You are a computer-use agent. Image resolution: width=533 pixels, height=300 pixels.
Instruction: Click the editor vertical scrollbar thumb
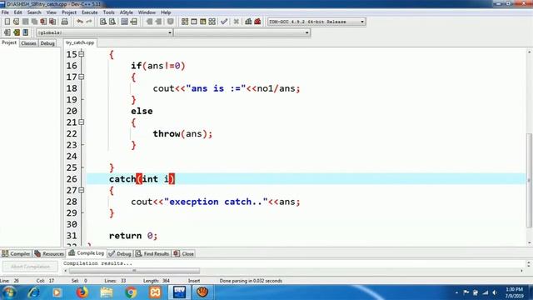(530, 180)
